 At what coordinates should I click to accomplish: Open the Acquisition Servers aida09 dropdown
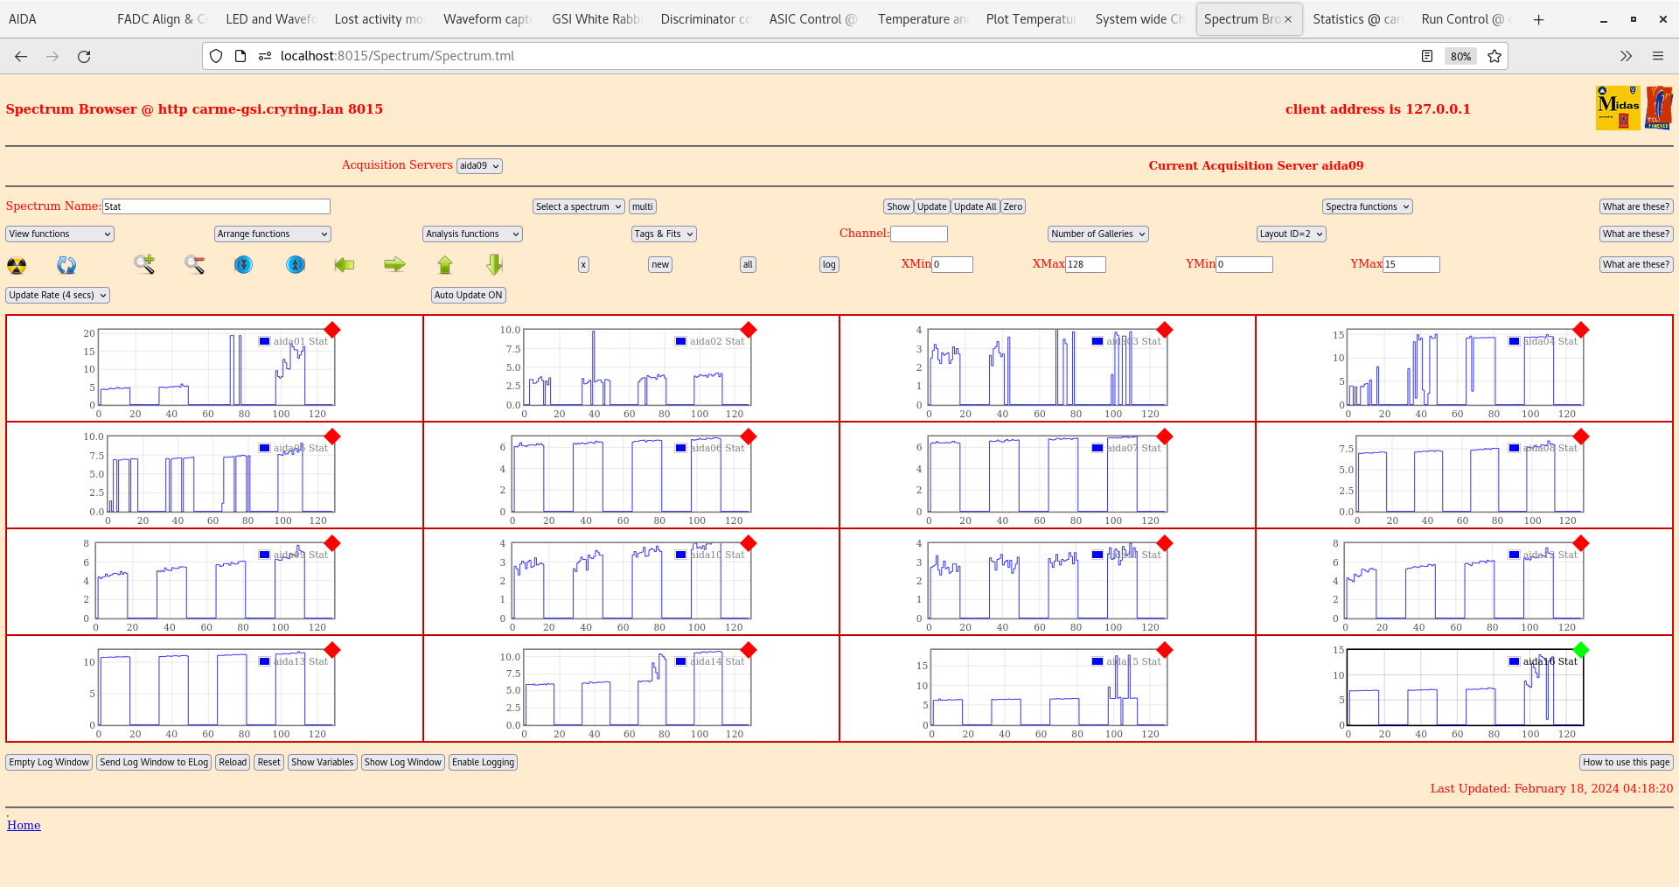479,166
